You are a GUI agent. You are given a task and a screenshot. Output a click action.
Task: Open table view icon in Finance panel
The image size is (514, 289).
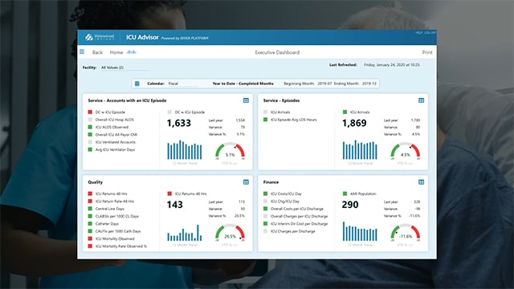coord(421,182)
